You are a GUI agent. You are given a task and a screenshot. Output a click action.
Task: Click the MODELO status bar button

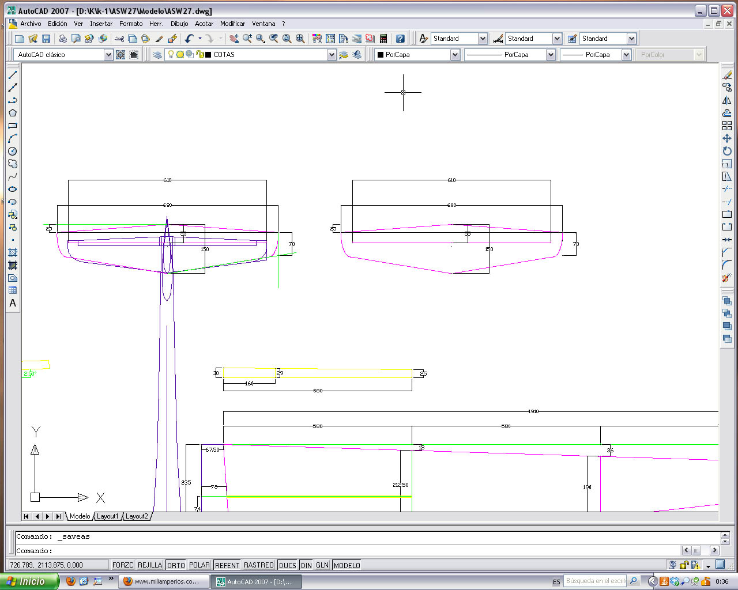347,565
